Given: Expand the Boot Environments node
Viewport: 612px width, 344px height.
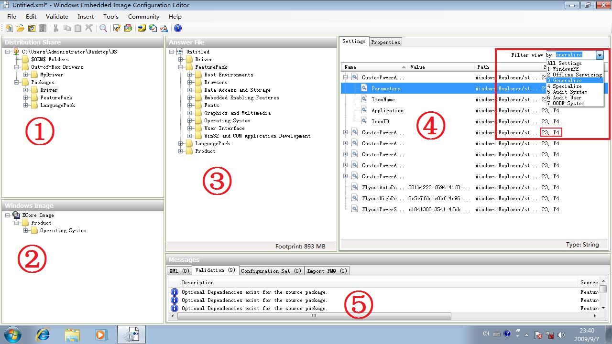Looking at the screenshot, I should (190, 75).
